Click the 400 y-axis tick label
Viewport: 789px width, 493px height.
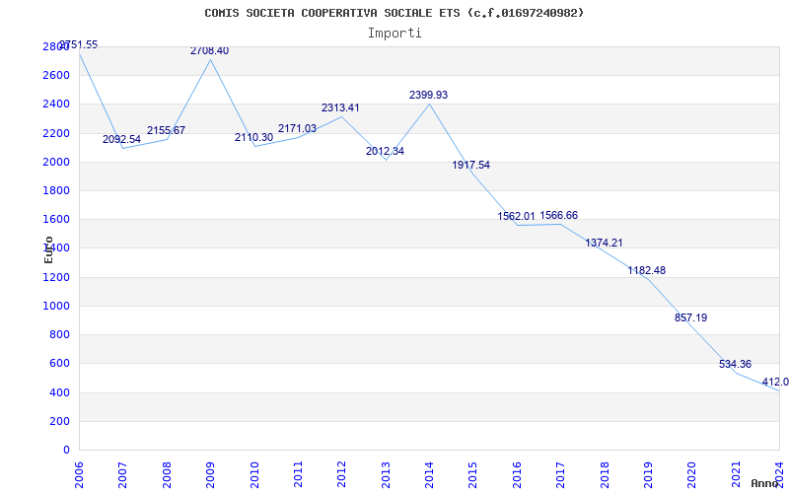coord(59,392)
